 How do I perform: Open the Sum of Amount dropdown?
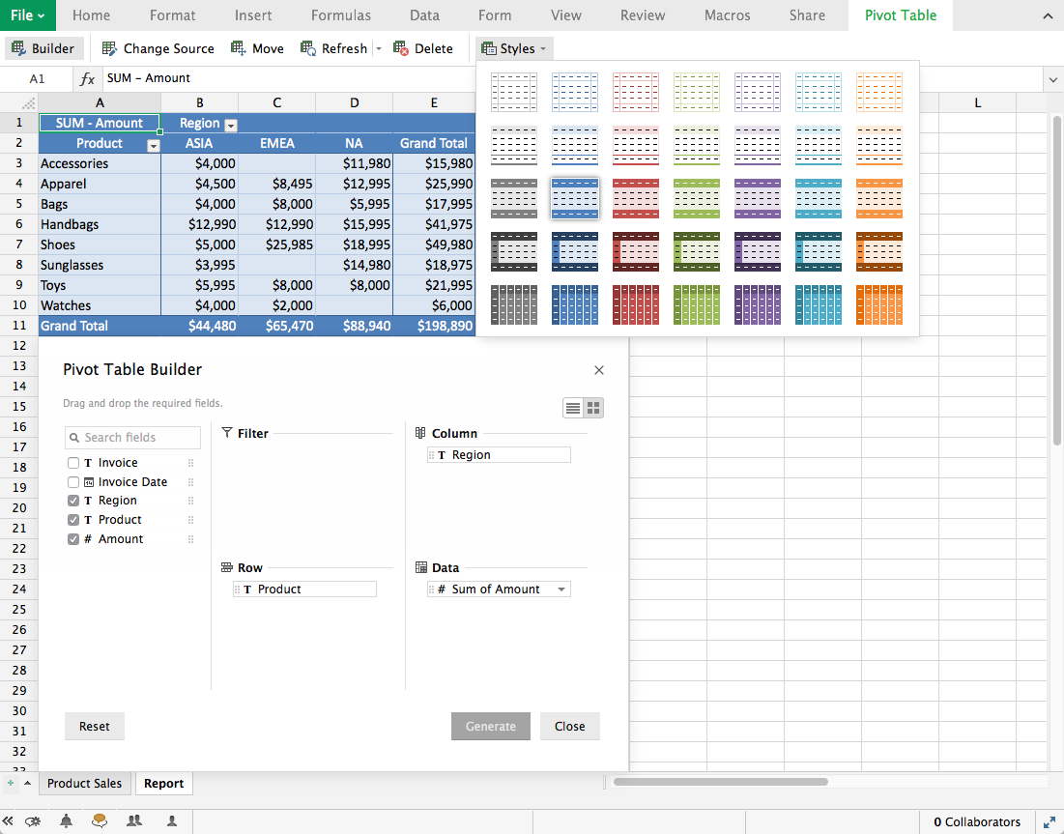pyautogui.click(x=561, y=590)
